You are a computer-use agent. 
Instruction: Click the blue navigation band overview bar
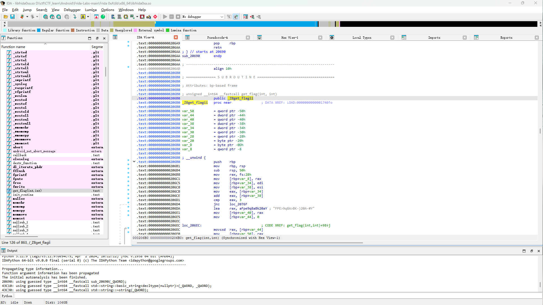click(235, 24)
